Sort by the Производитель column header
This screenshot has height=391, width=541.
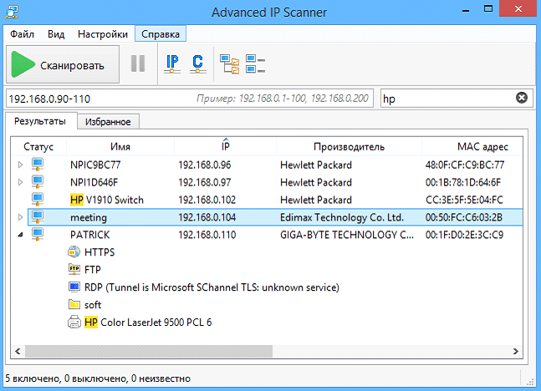(349, 146)
